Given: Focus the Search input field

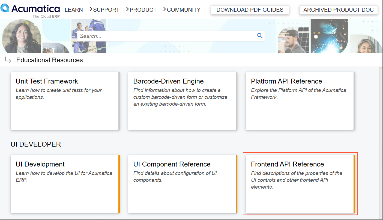Looking at the screenshot, I should [x=166, y=36].
